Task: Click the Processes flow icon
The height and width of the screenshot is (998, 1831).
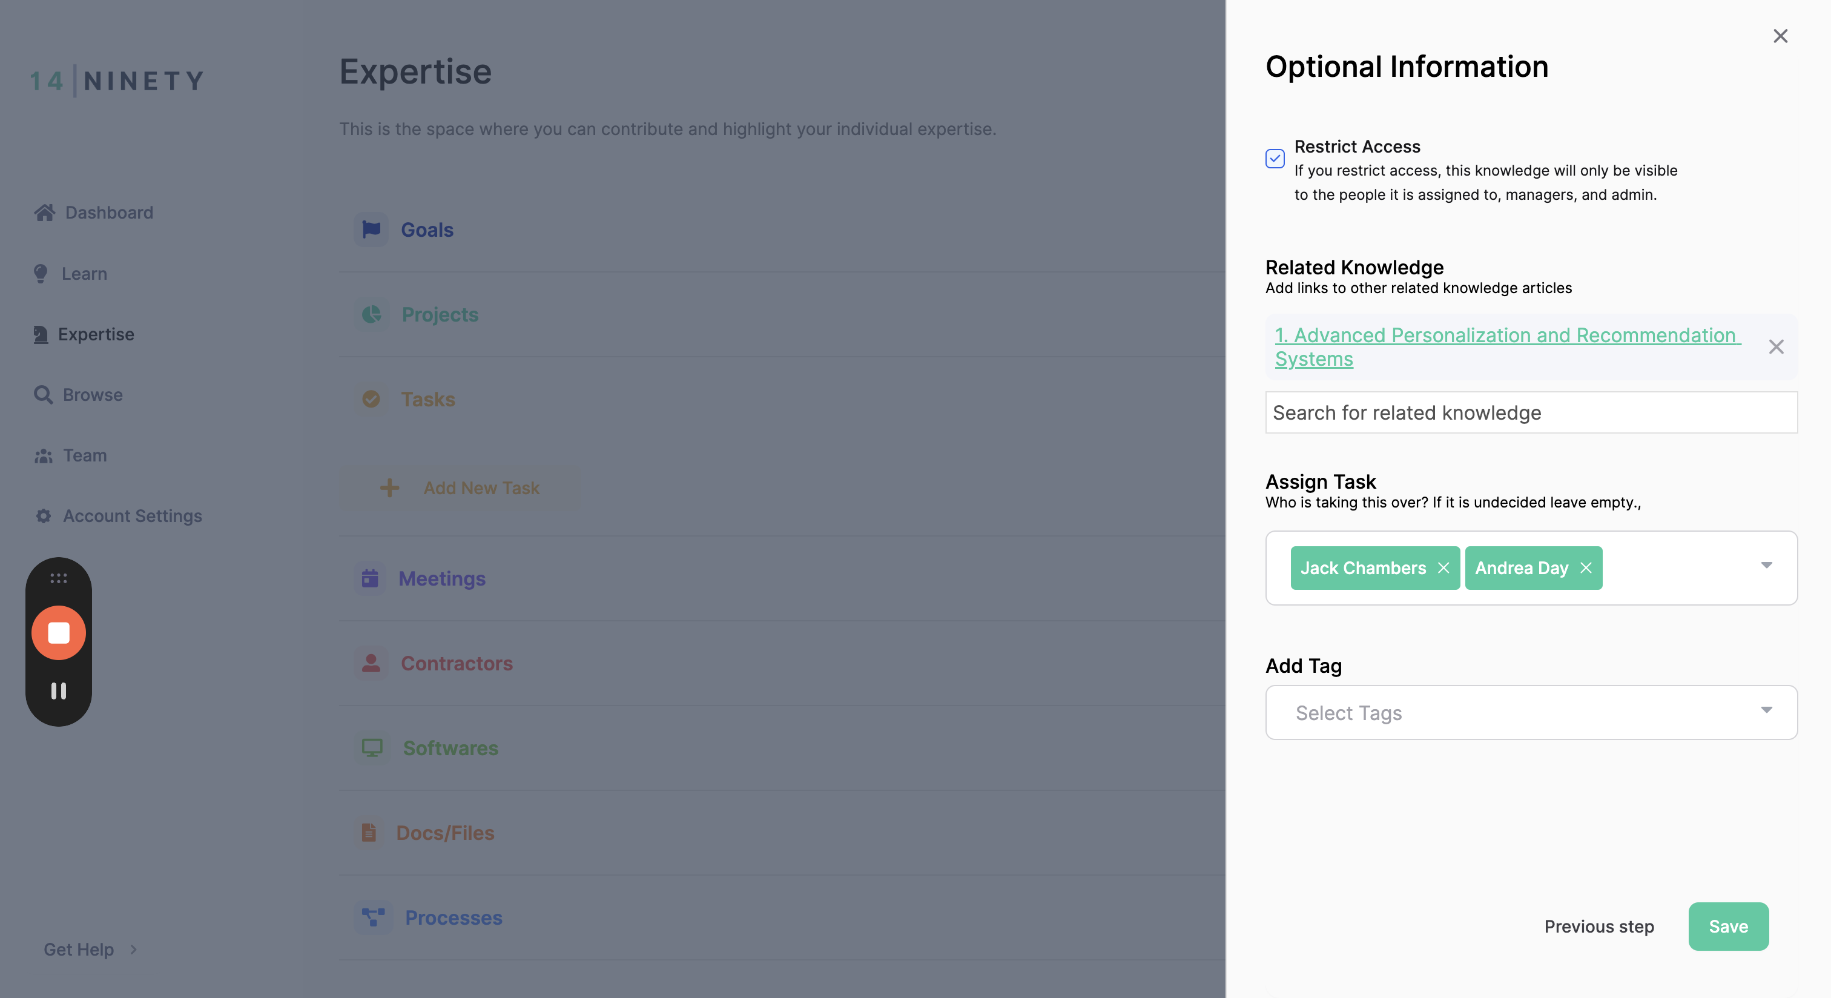Action: [x=373, y=917]
